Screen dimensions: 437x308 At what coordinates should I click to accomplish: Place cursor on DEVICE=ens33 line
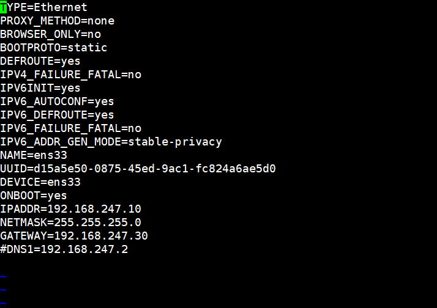[x=40, y=182]
